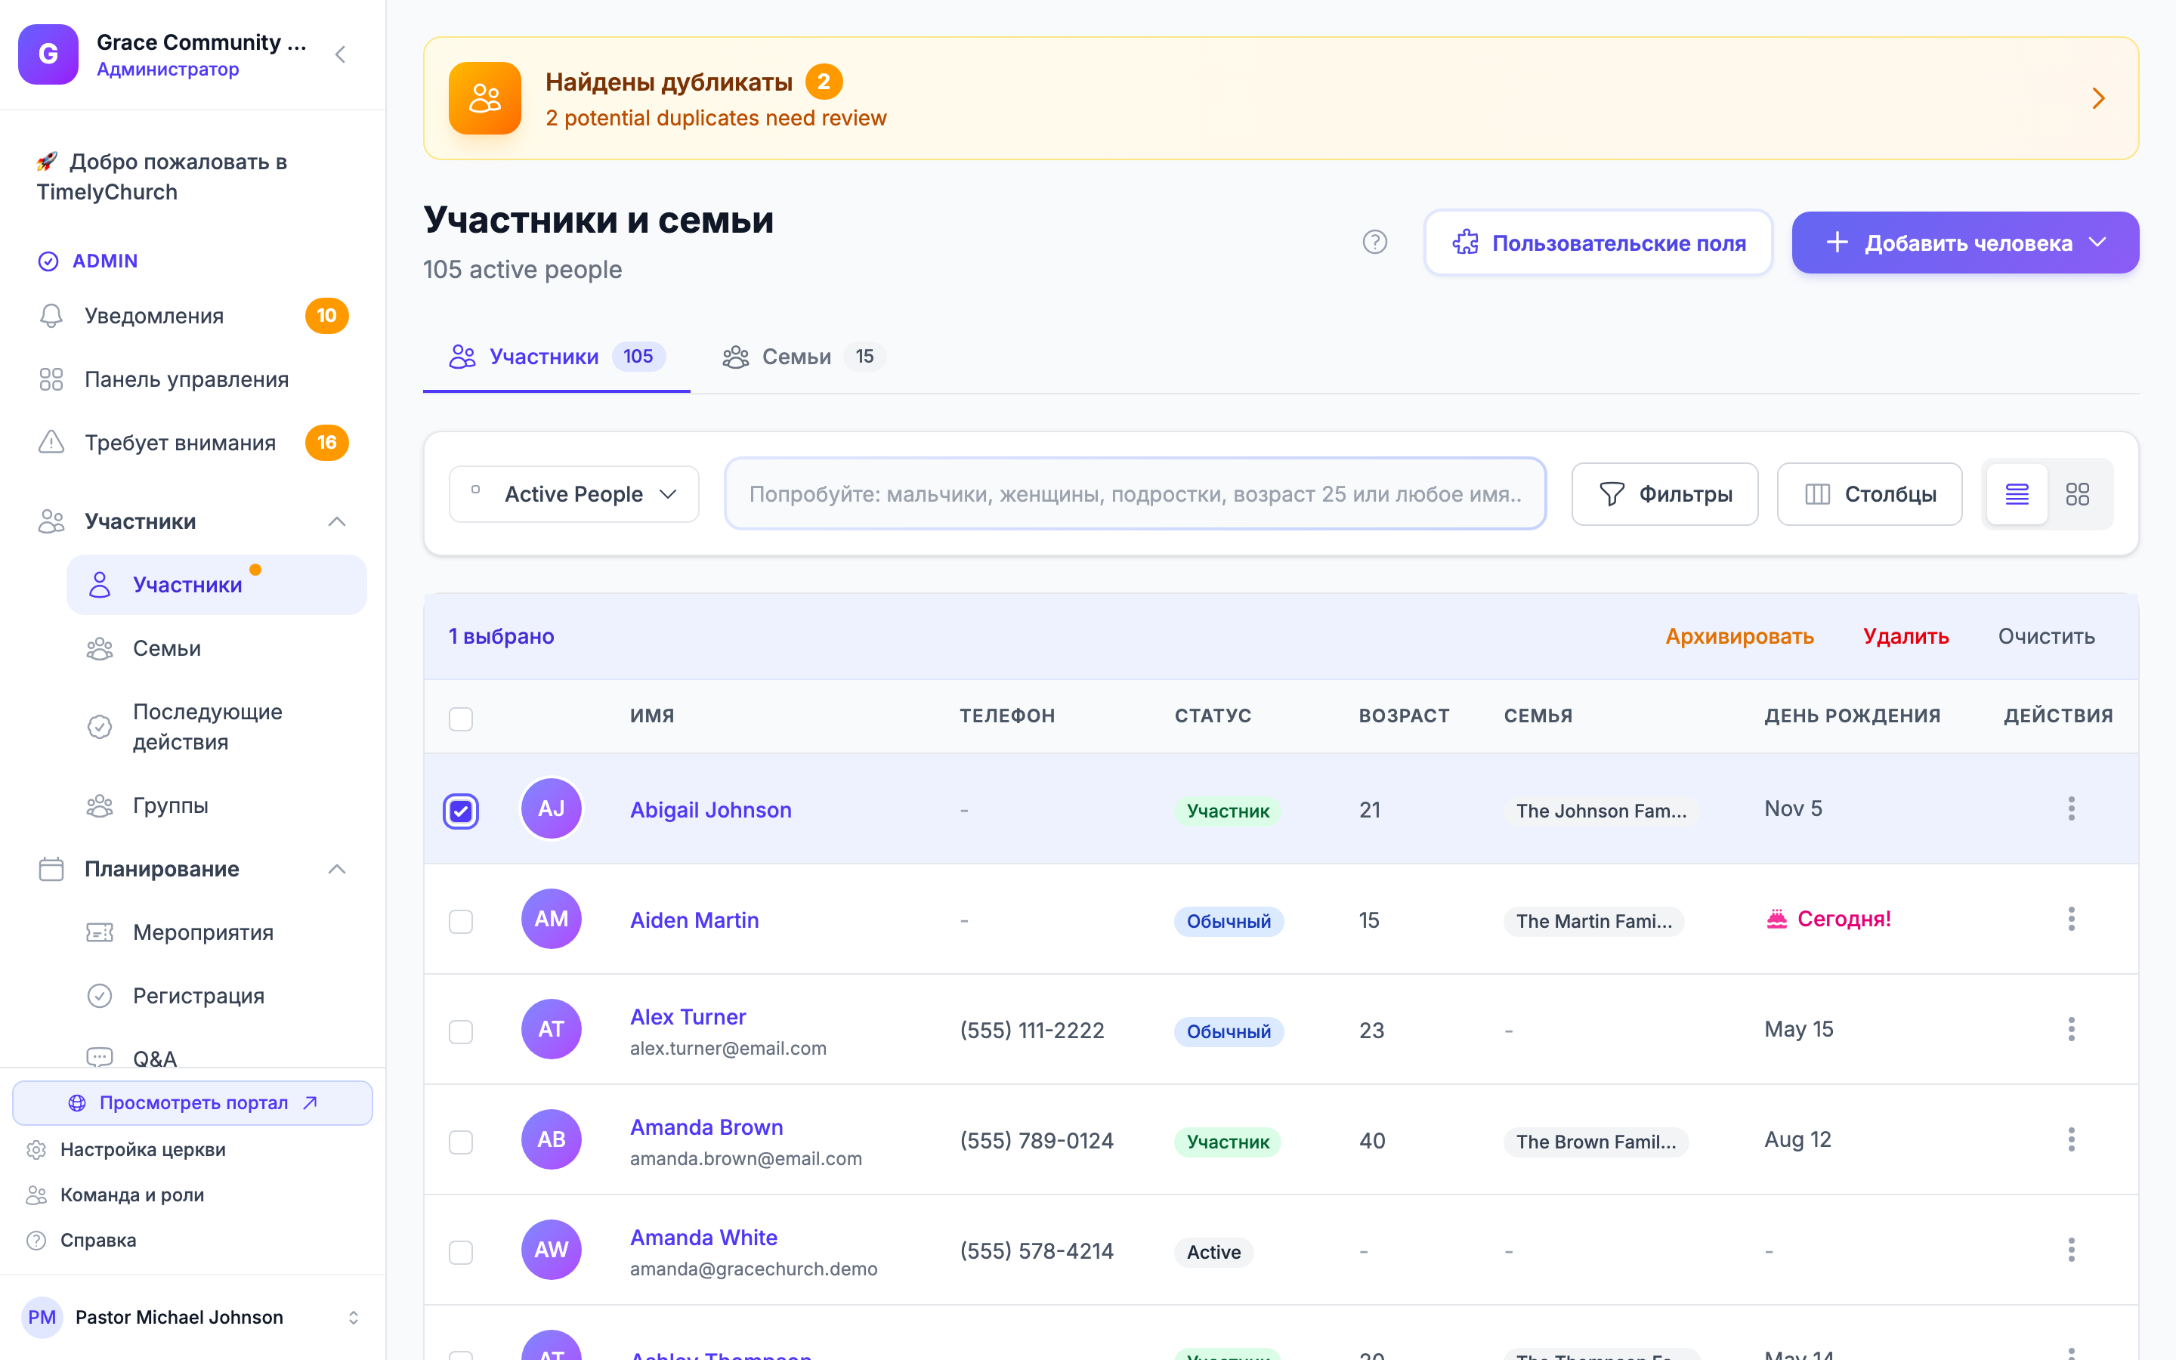Screen dimensions: 2176x1360
Task: Click The Brown Famil... family tag
Action: tap(1596, 1142)
